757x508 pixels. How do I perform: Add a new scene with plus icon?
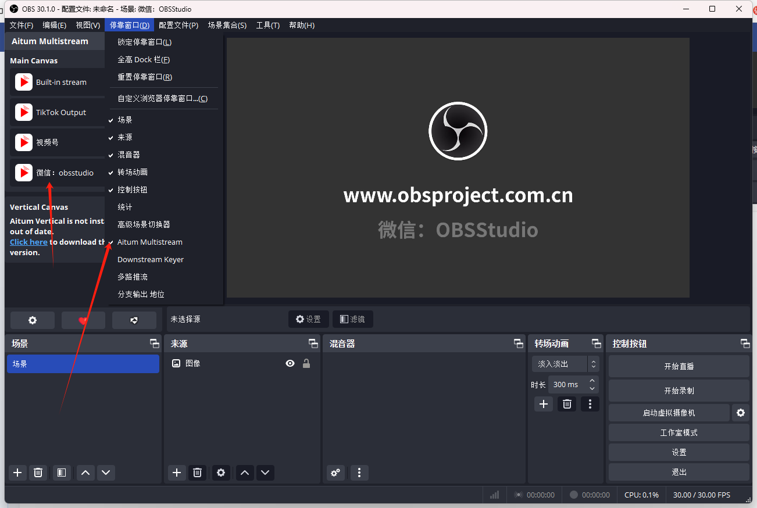pyautogui.click(x=17, y=473)
